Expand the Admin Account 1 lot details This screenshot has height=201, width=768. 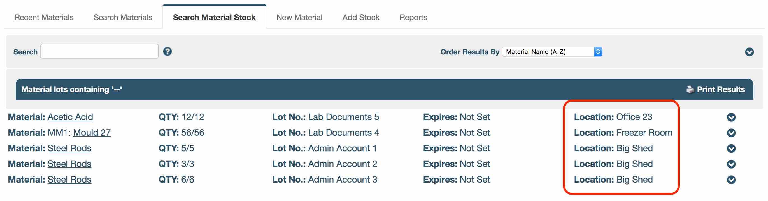pos(731,149)
